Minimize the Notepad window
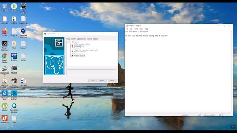Screen dimensions: 237x133 [x=219, y=26]
